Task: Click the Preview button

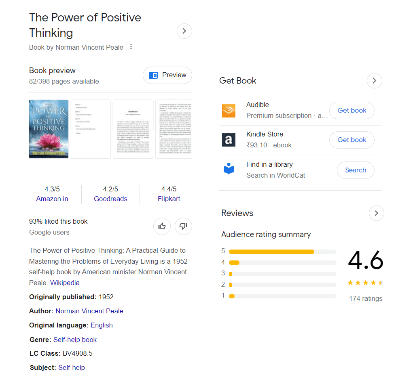Action: coord(167,75)
